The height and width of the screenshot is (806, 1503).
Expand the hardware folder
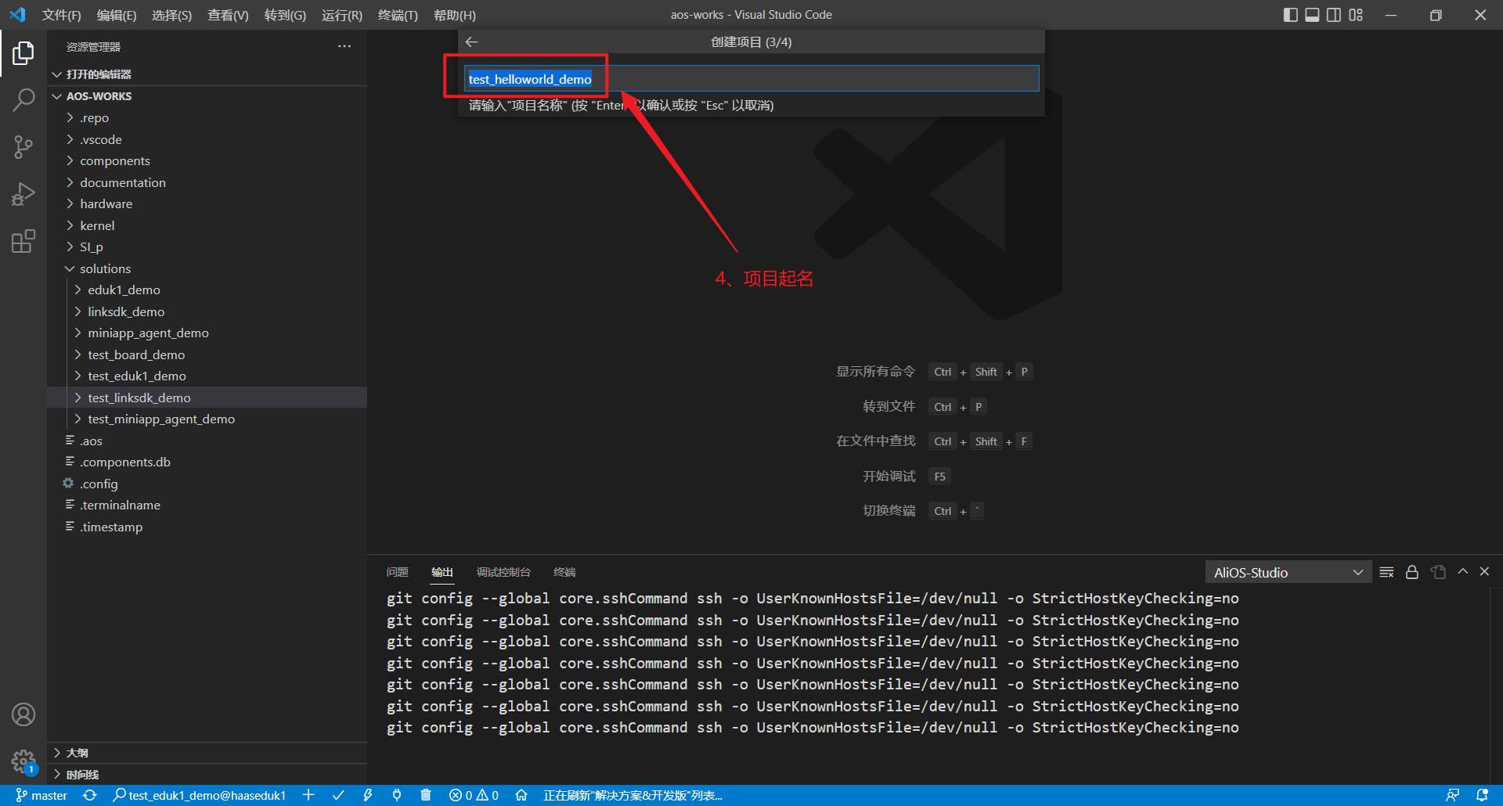point(207,204)
